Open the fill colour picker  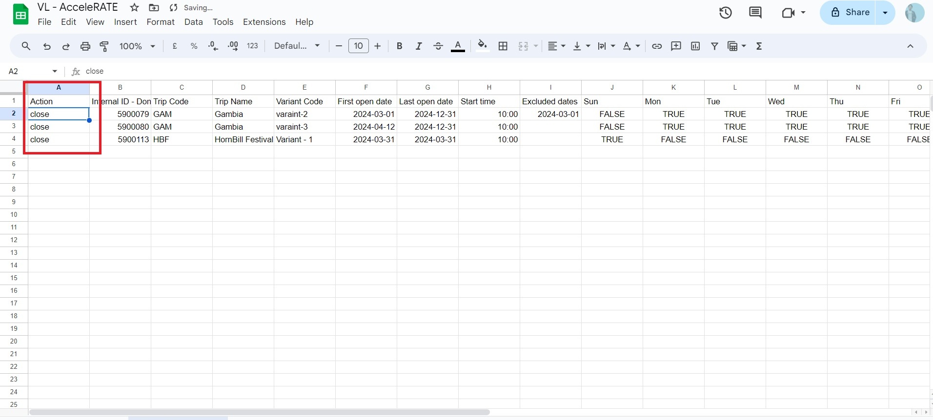coord(482,46)
